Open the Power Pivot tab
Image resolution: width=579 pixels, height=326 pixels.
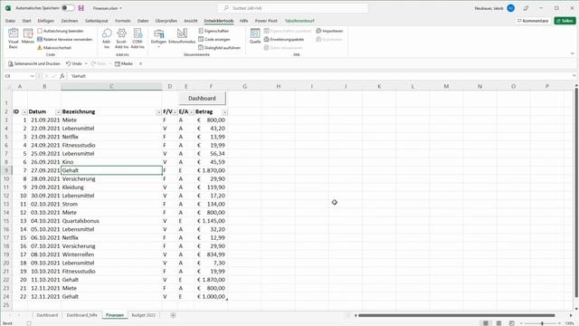266,21
